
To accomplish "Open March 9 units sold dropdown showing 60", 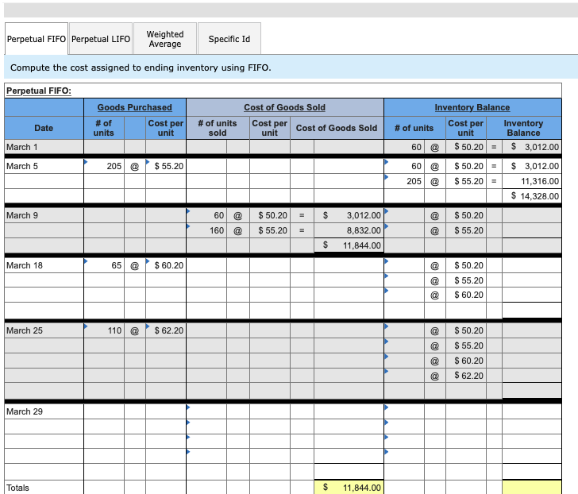I will (x=206, y=215).
